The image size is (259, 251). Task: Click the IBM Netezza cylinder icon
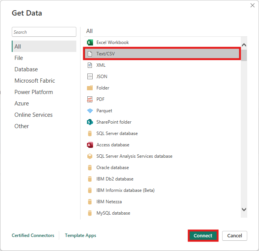[90, 202]
